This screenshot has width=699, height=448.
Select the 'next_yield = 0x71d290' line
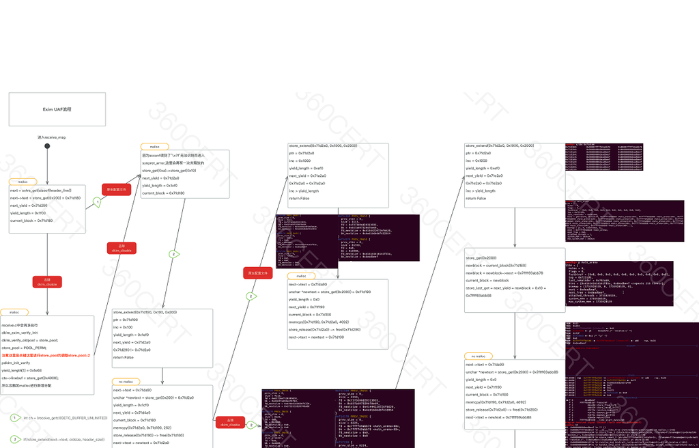[29, 206]
